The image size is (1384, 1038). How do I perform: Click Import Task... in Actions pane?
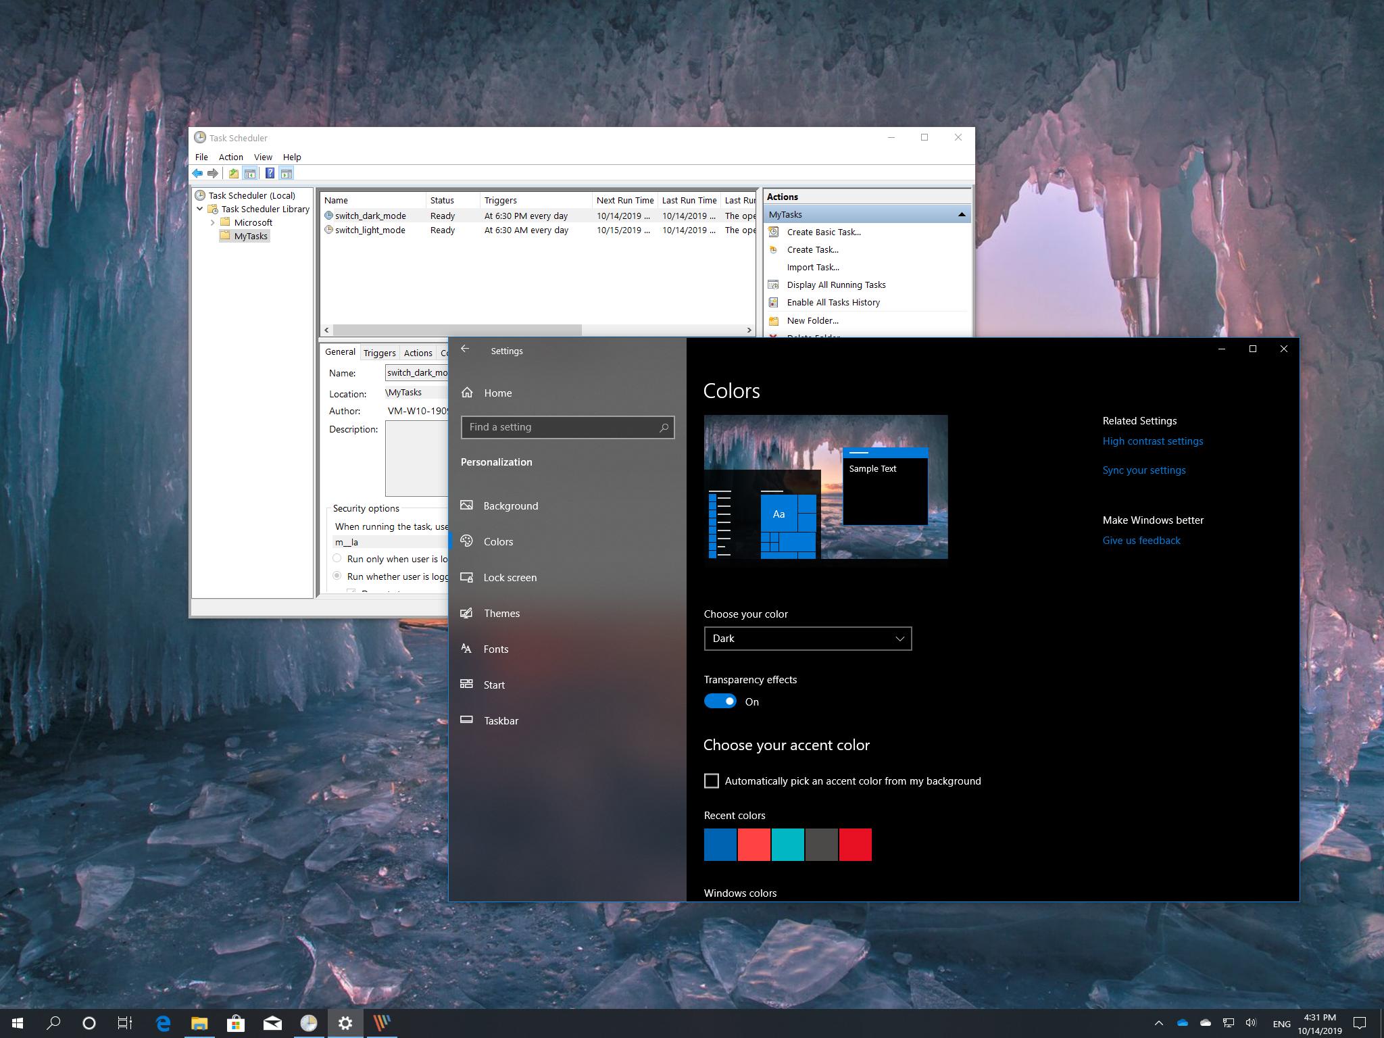[x=813, y=267]
